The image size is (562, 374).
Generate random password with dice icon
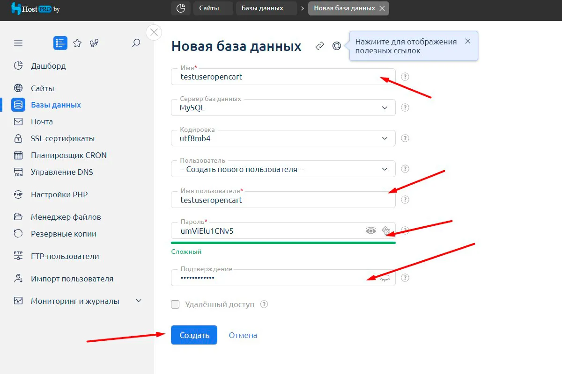point(386,230)
